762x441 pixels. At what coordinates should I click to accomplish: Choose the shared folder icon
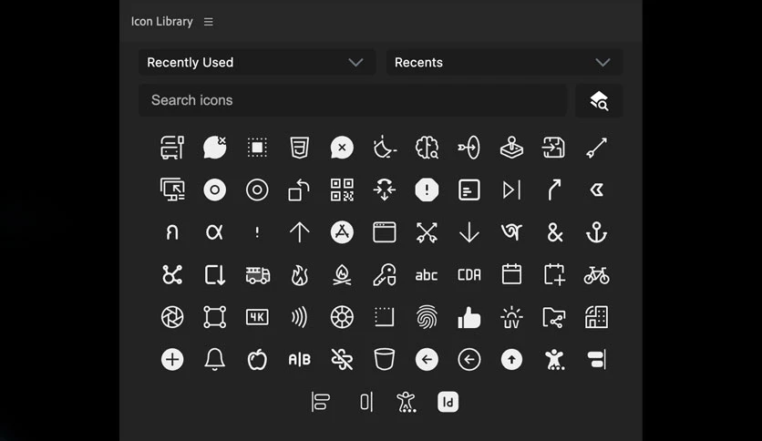[x=554, y=317]
